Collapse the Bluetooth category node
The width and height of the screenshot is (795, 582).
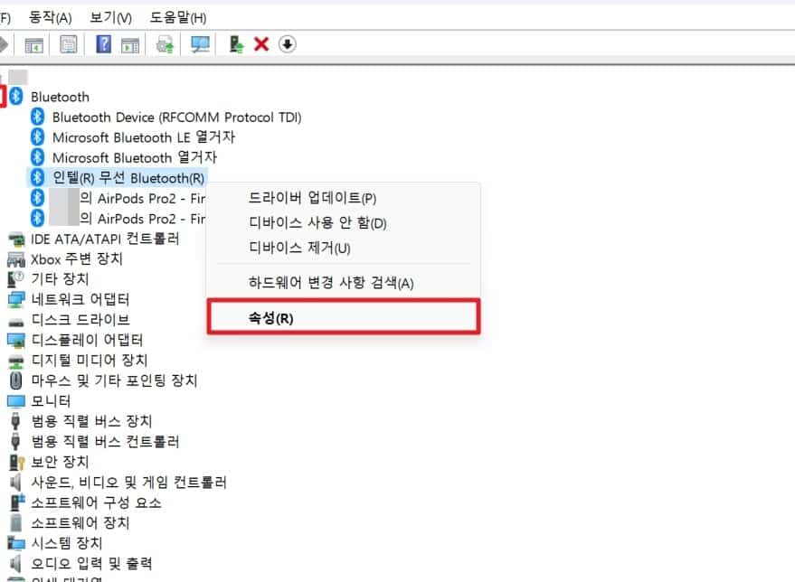(x=3, y=97)
